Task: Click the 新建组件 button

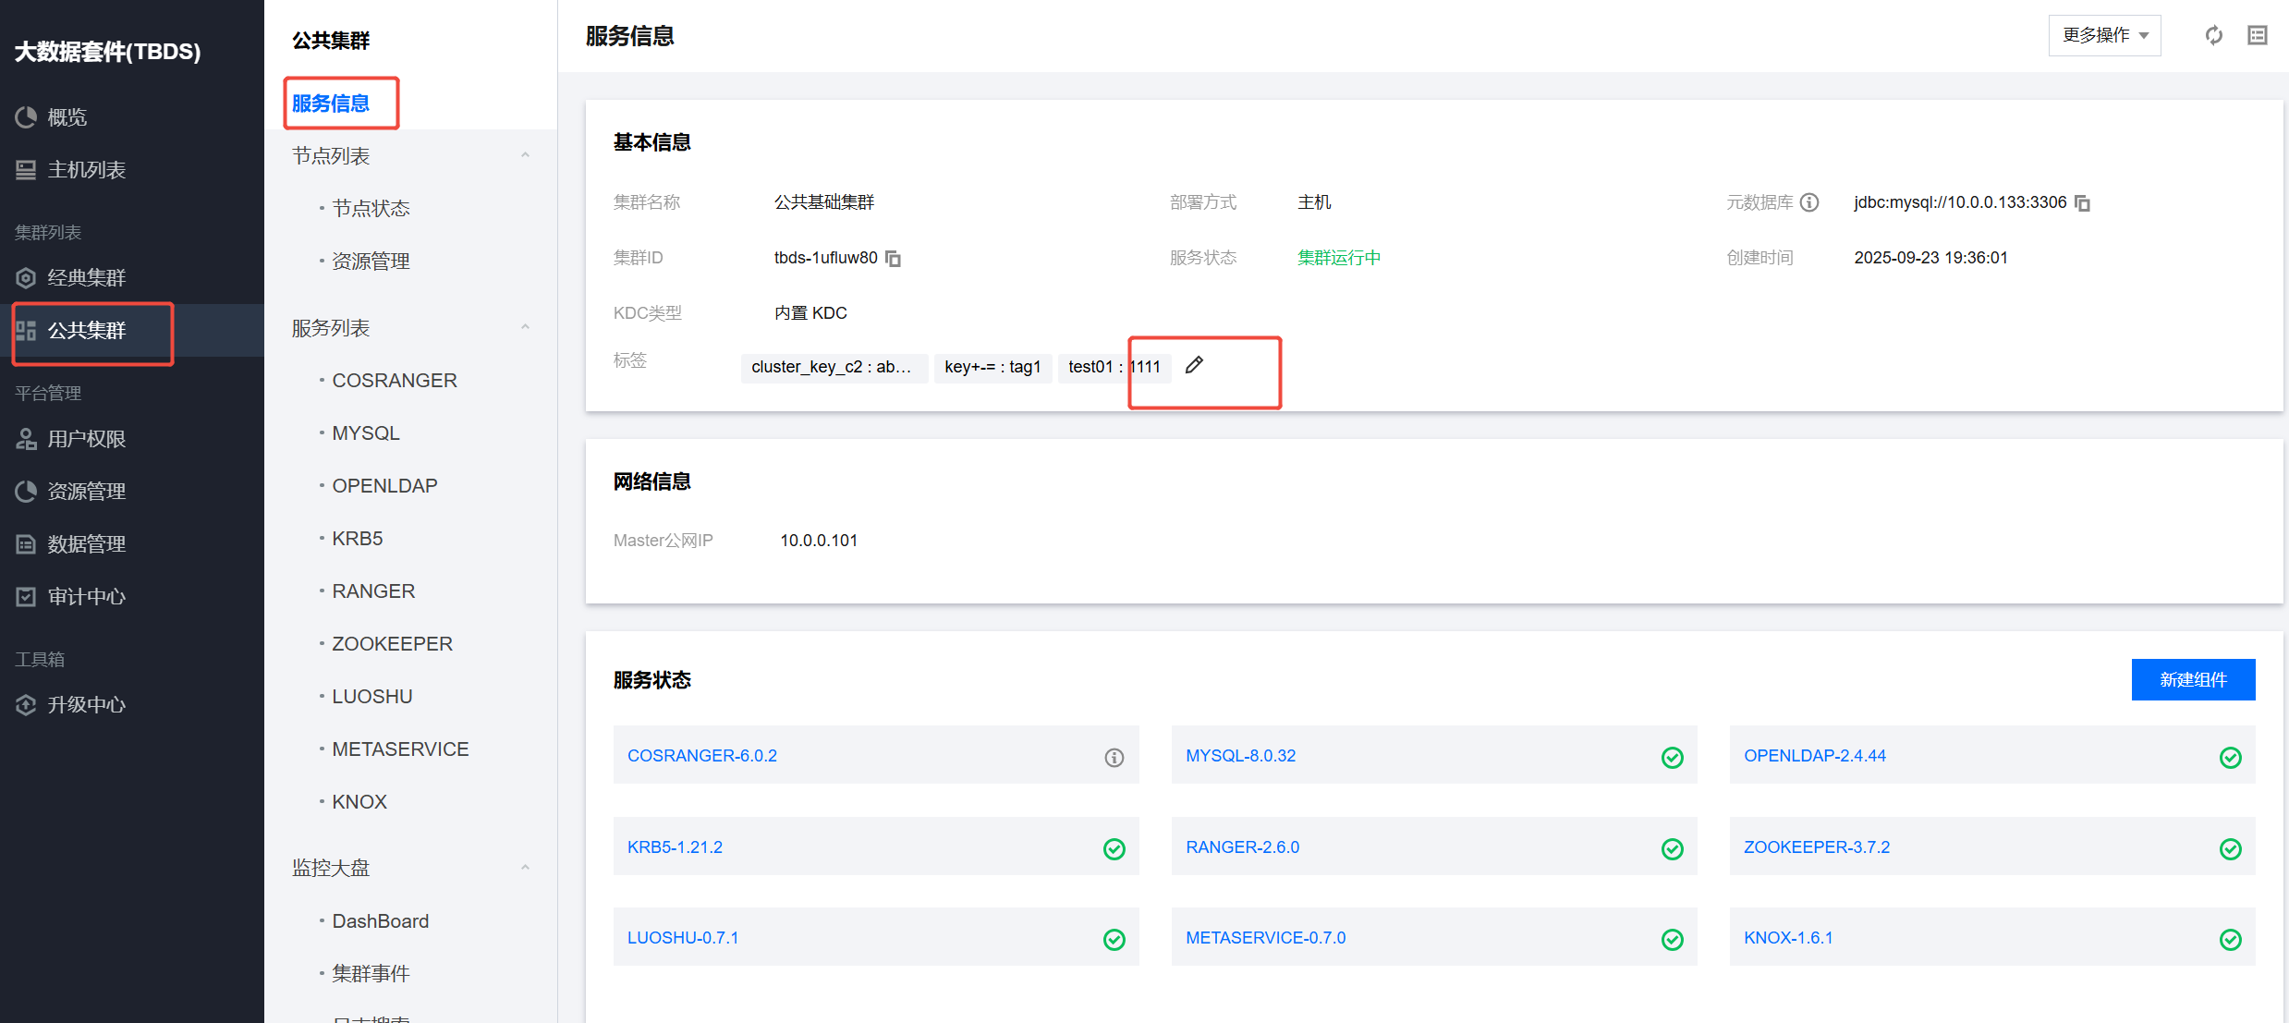Action: coord(2192,680)
